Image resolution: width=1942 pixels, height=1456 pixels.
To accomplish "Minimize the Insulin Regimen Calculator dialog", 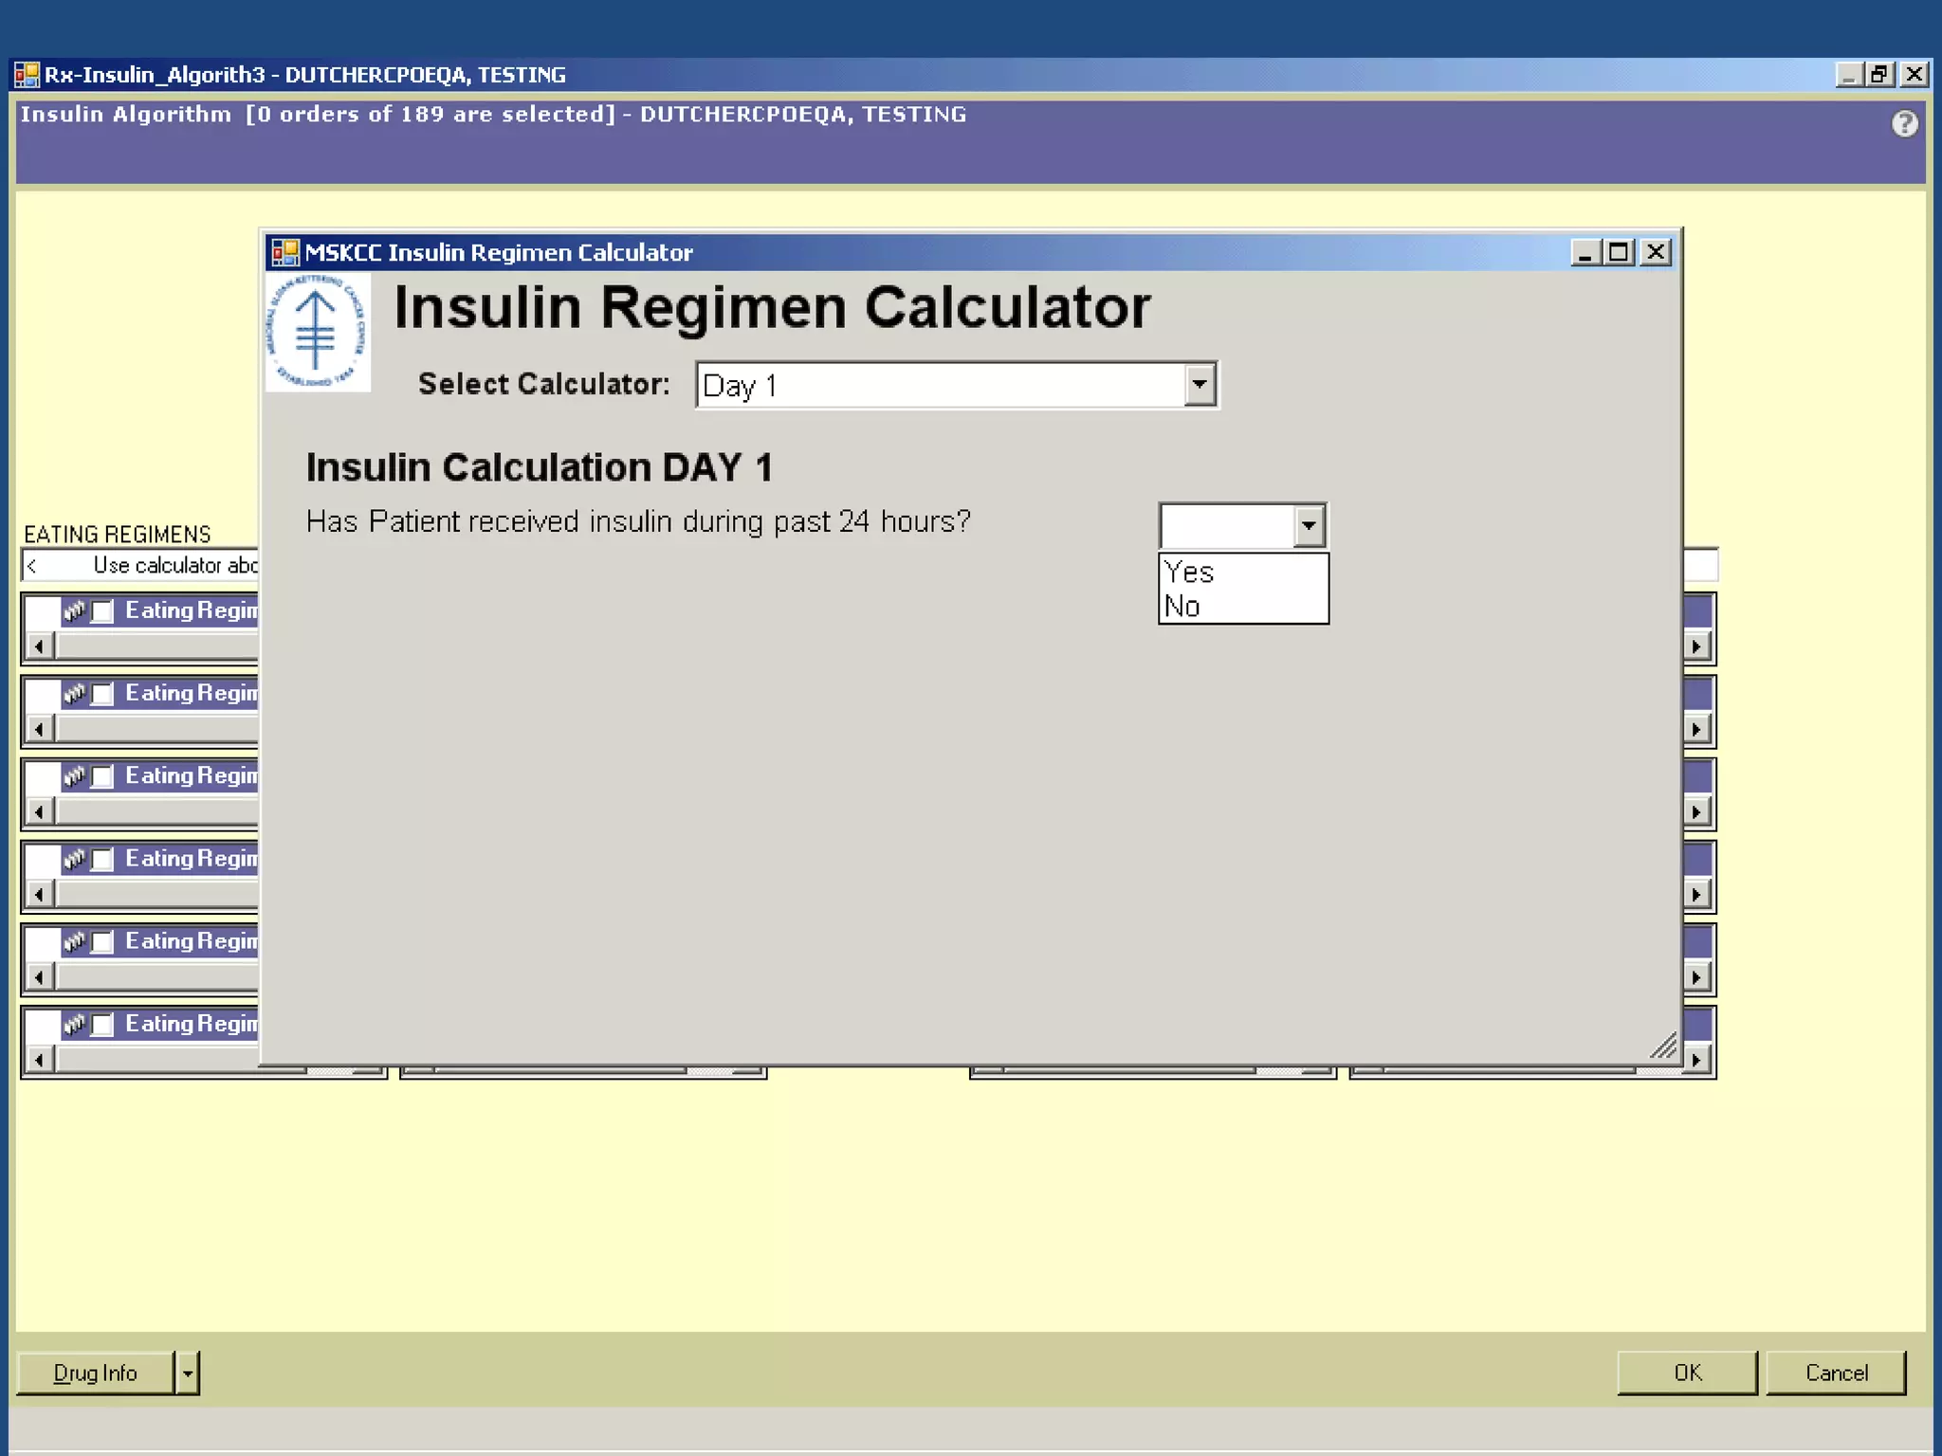I will [1585, 252].
